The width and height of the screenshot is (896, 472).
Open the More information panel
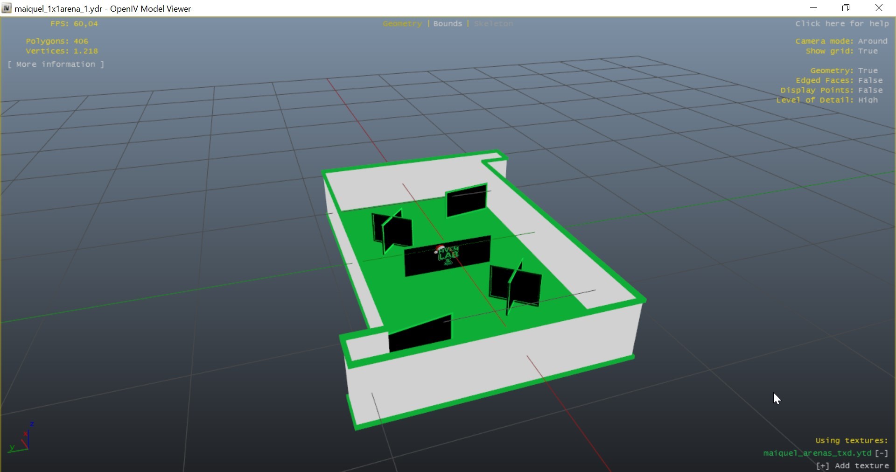[x=56, y=64]
